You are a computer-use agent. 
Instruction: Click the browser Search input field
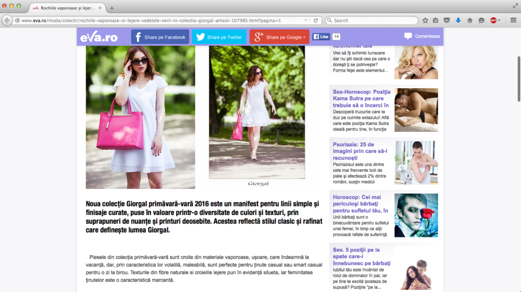coord(374,20)
